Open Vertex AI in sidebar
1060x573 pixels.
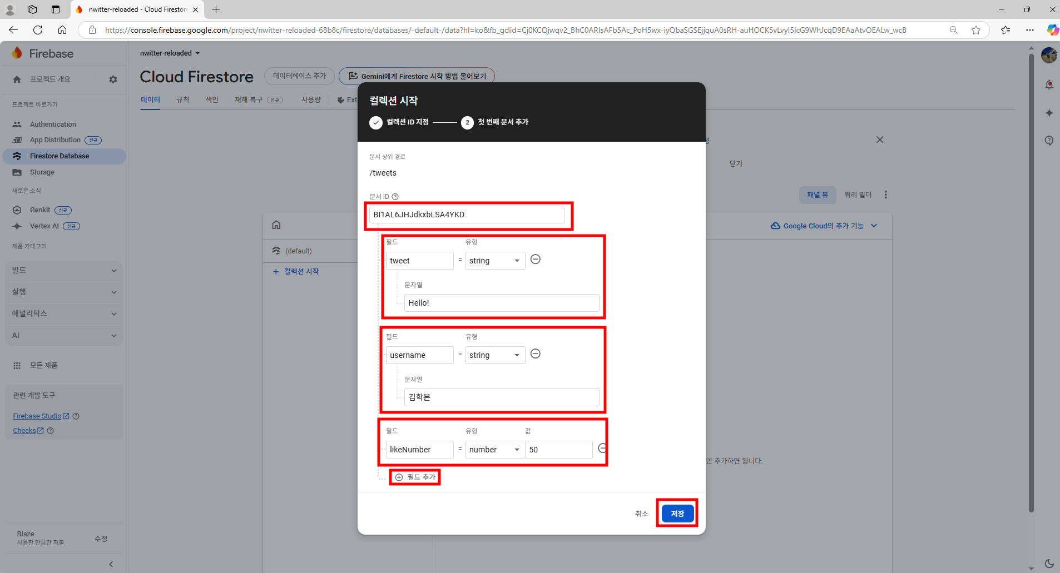[44, 226]
